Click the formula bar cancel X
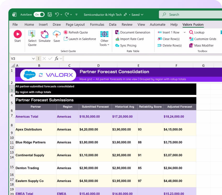This screenshot has width=222, height=195. coord(44,58)
